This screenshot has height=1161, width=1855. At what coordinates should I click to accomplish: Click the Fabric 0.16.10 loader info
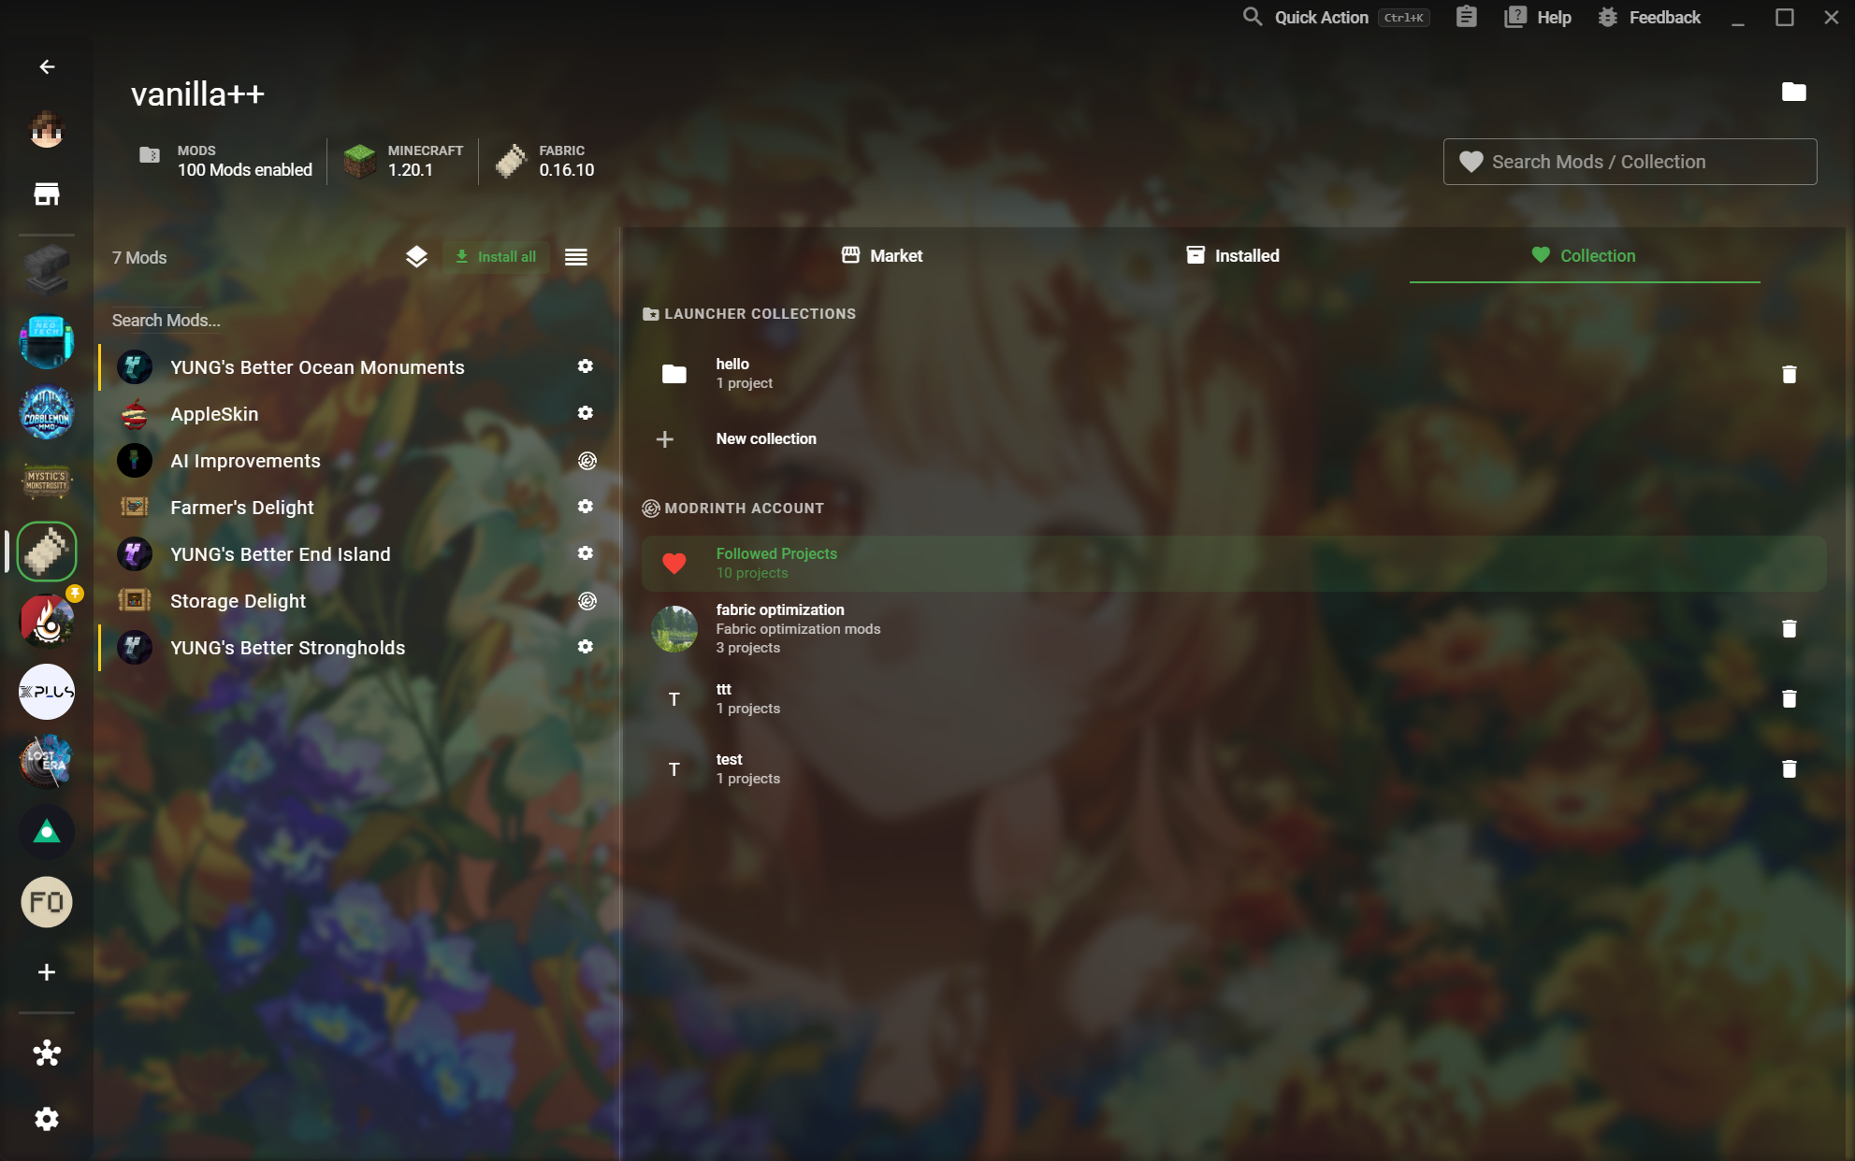545,161
